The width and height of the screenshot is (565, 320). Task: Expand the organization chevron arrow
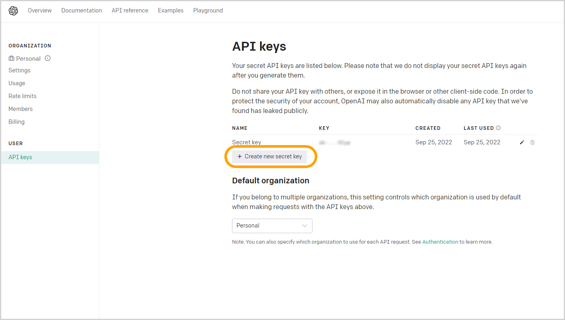305,226
